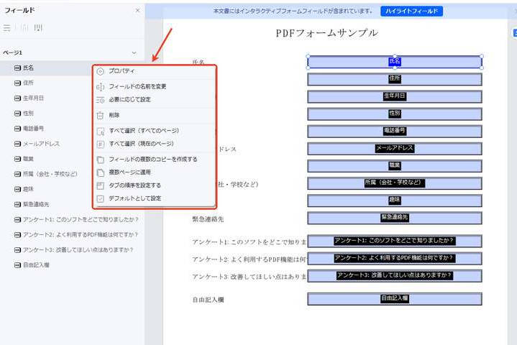Click the 氏名 form field on the page

(x=395, y=62)
